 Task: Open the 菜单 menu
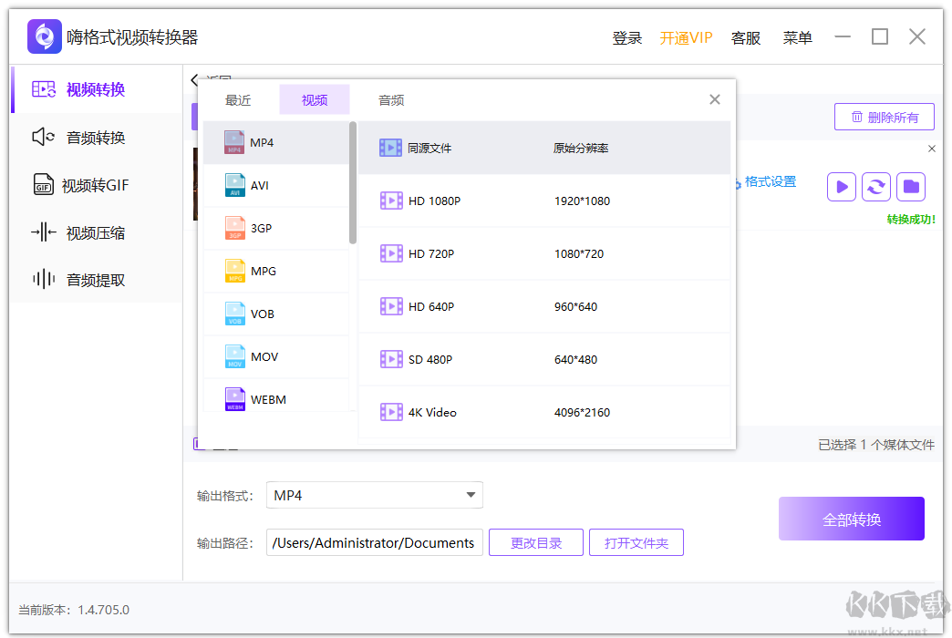[x=797, y=37]
